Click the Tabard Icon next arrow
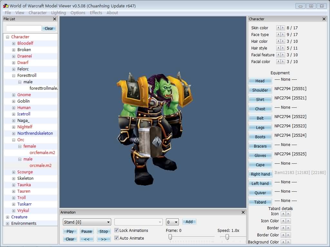330x247 pixels. point(288,214)
